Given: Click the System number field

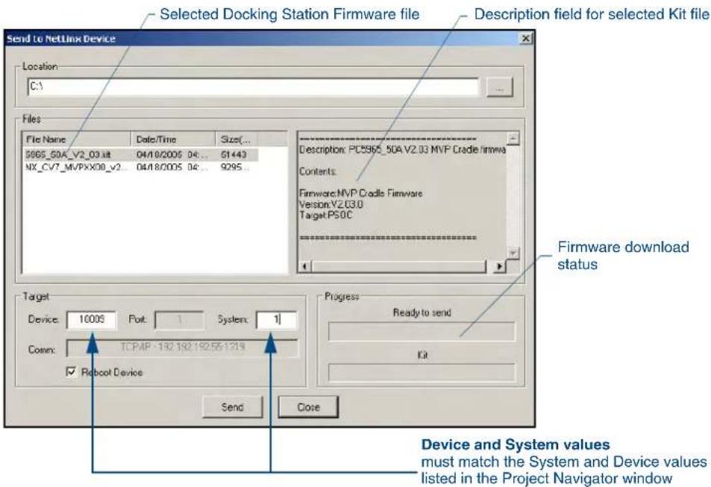Looking at the screenshot, I should click(277, 320).
